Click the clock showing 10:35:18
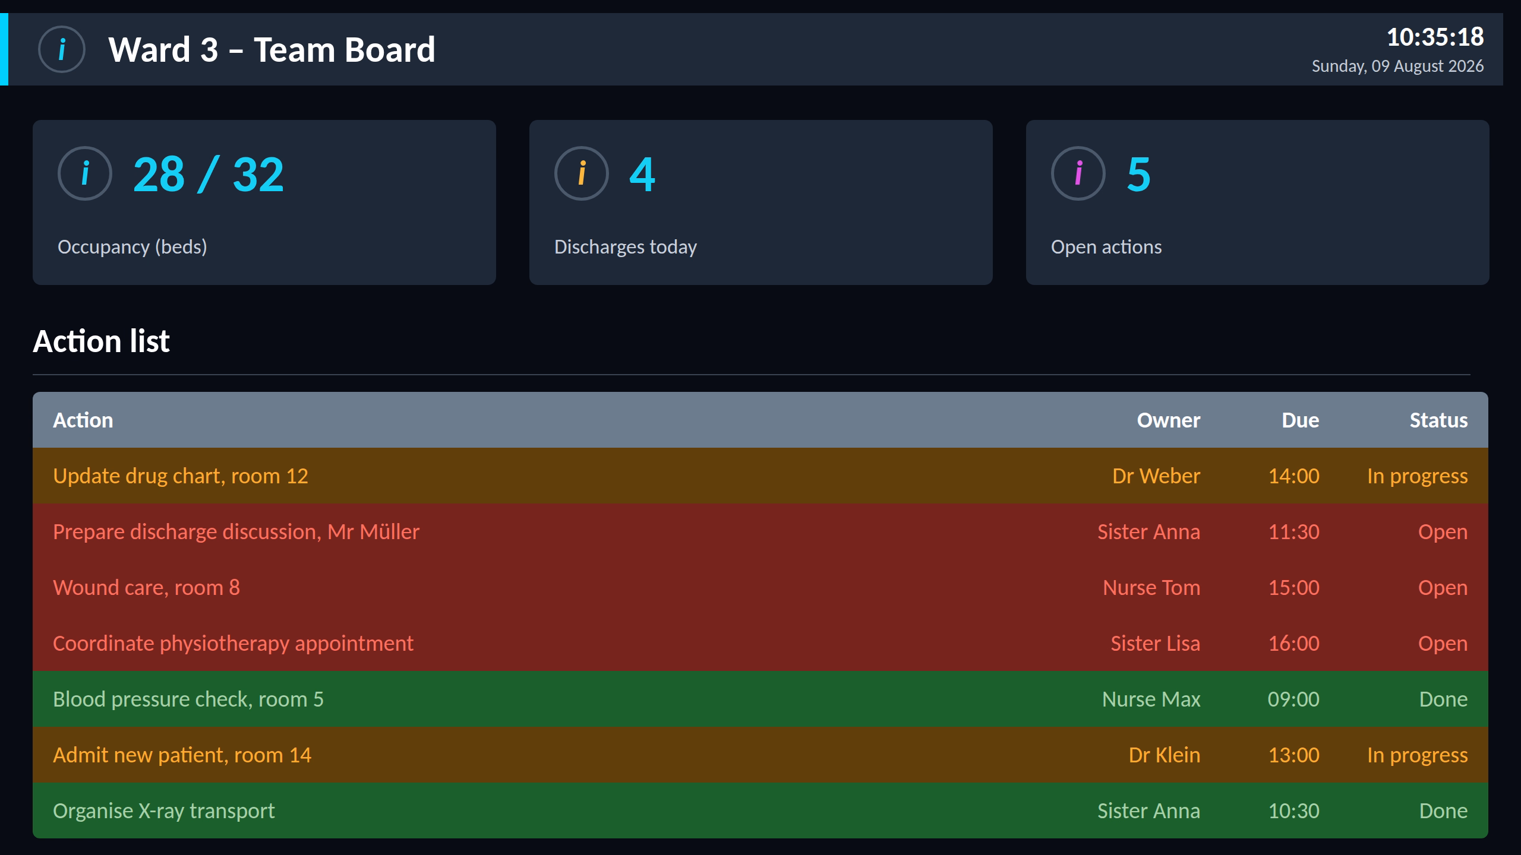This screenshot has height=855, width=1521. (1435, 37)
